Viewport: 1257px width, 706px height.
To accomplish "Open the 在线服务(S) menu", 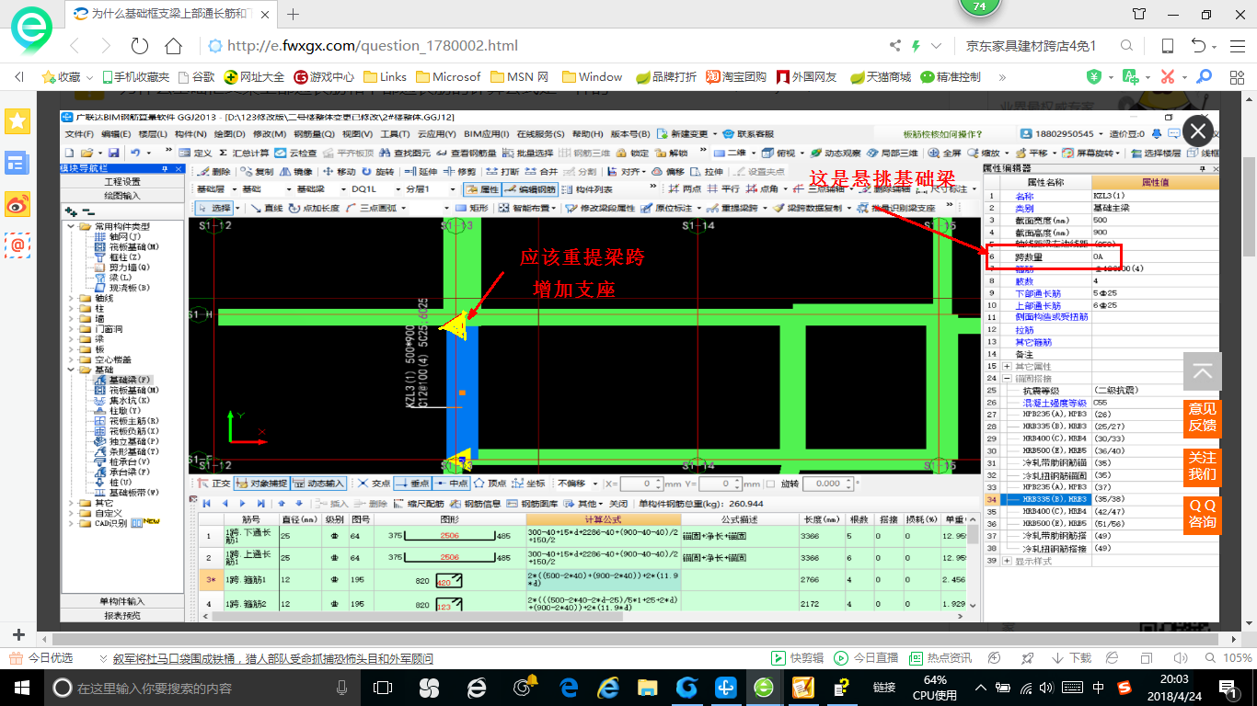I will pyautogui.click(x=540, y=134).
